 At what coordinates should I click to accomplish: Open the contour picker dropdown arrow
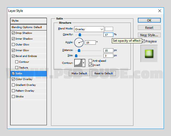tap(84, 63)
